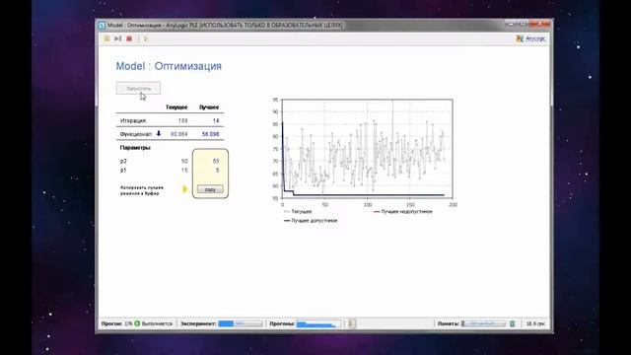
Task: Click the p1 parameter label
Action: pyautogui.click(x=123, y=171)
